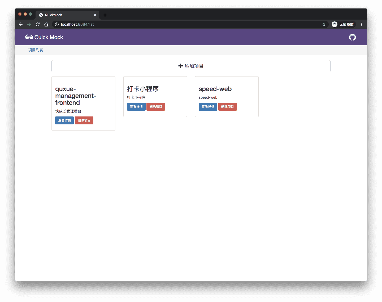The image size is (382, 302).
Task: Open a new browser tab
Action: (105, 15)
